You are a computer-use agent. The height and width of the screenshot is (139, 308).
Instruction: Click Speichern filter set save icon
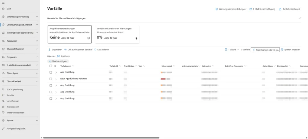click(59, 56)
